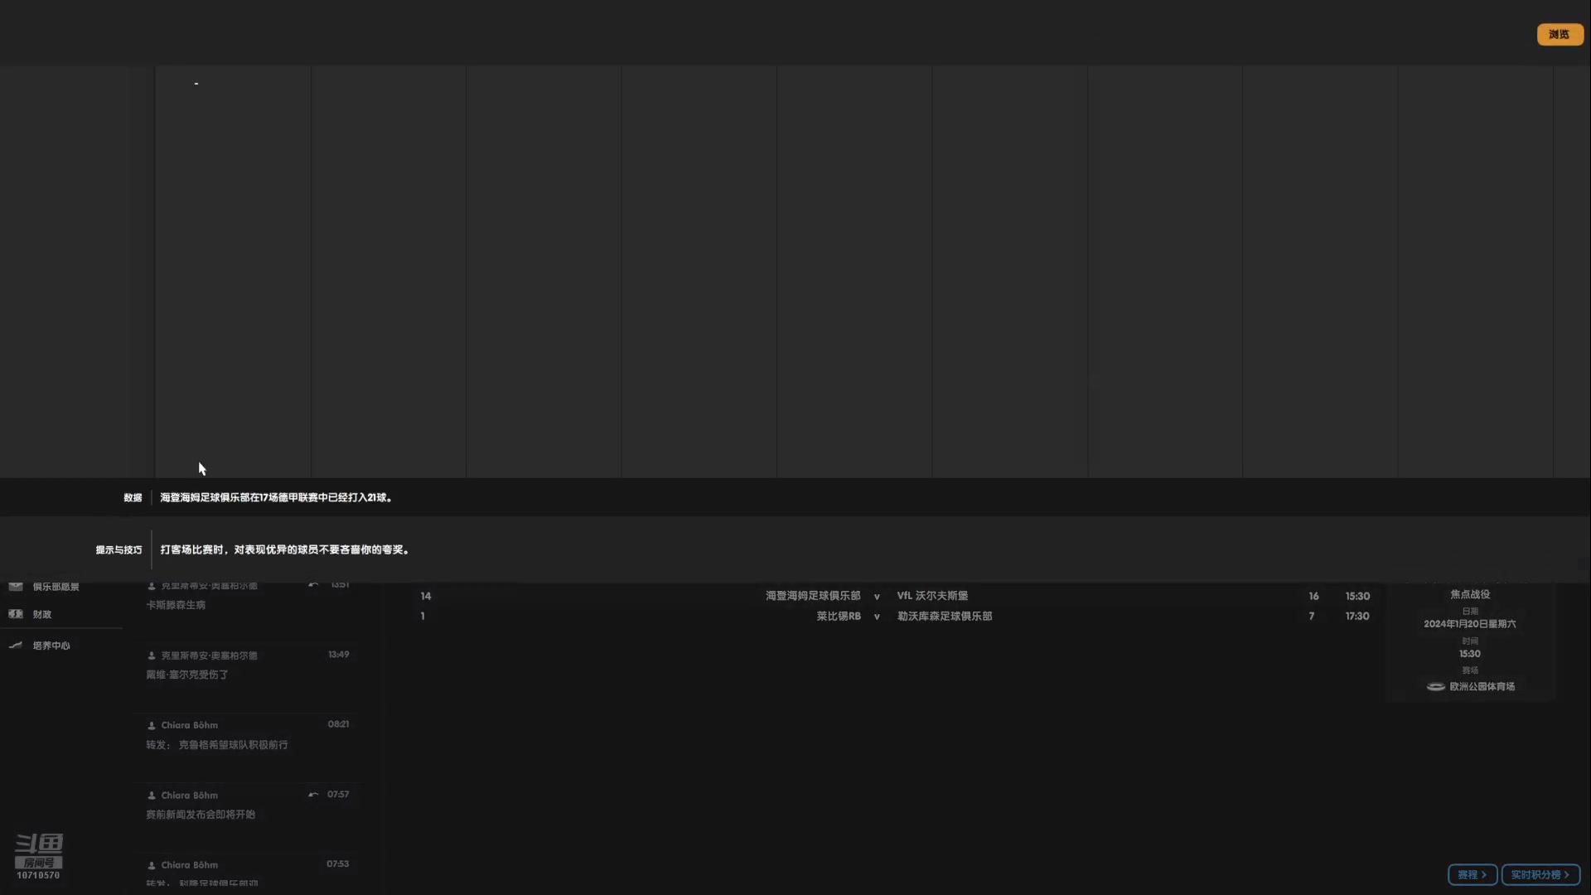Click the 提示与技巧 label
The image size is (1591, 895).
118,549
